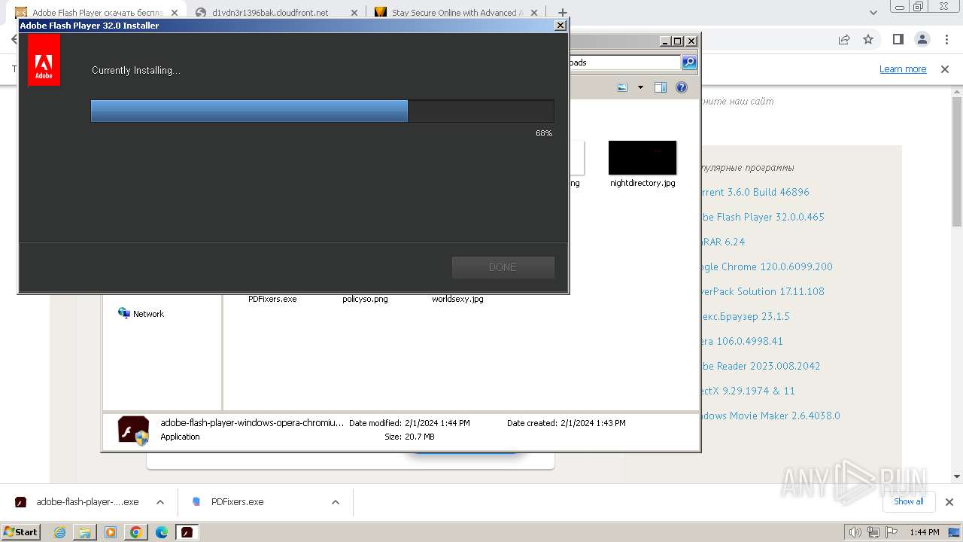The width and height of the screenshot is (963, 542).
Task: Click the Flash installer taskbar icon
Action: (187, 532)
